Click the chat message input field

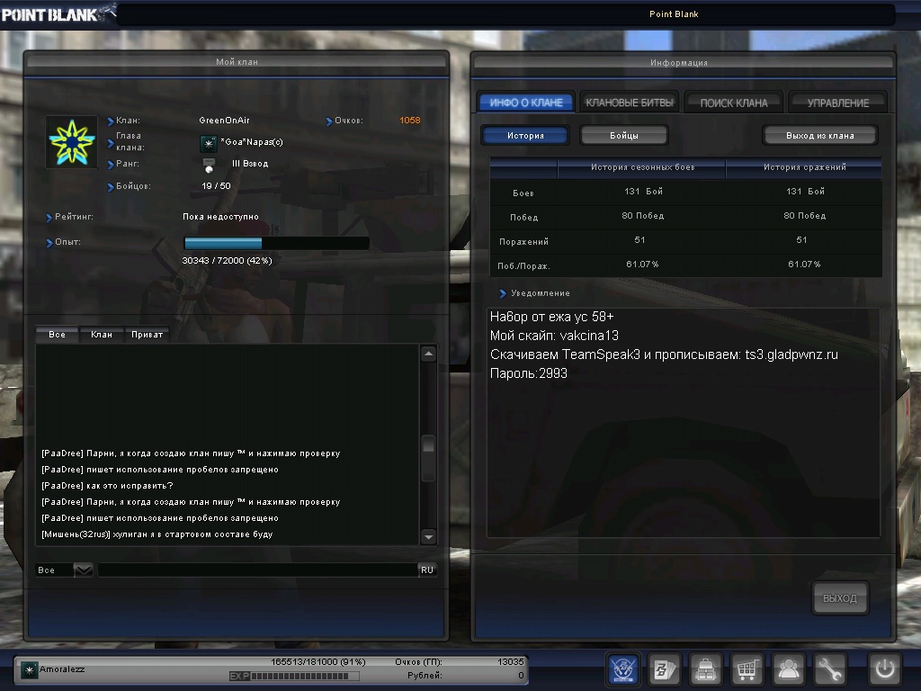[x=256, y=570]
